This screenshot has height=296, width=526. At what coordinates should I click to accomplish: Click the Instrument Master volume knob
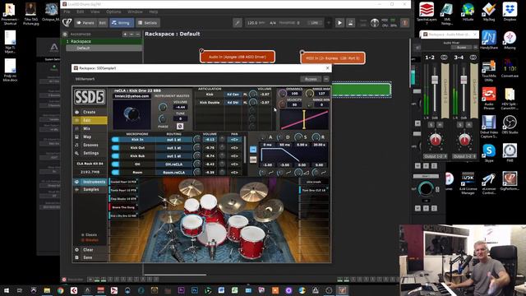[x=163, y=108]
